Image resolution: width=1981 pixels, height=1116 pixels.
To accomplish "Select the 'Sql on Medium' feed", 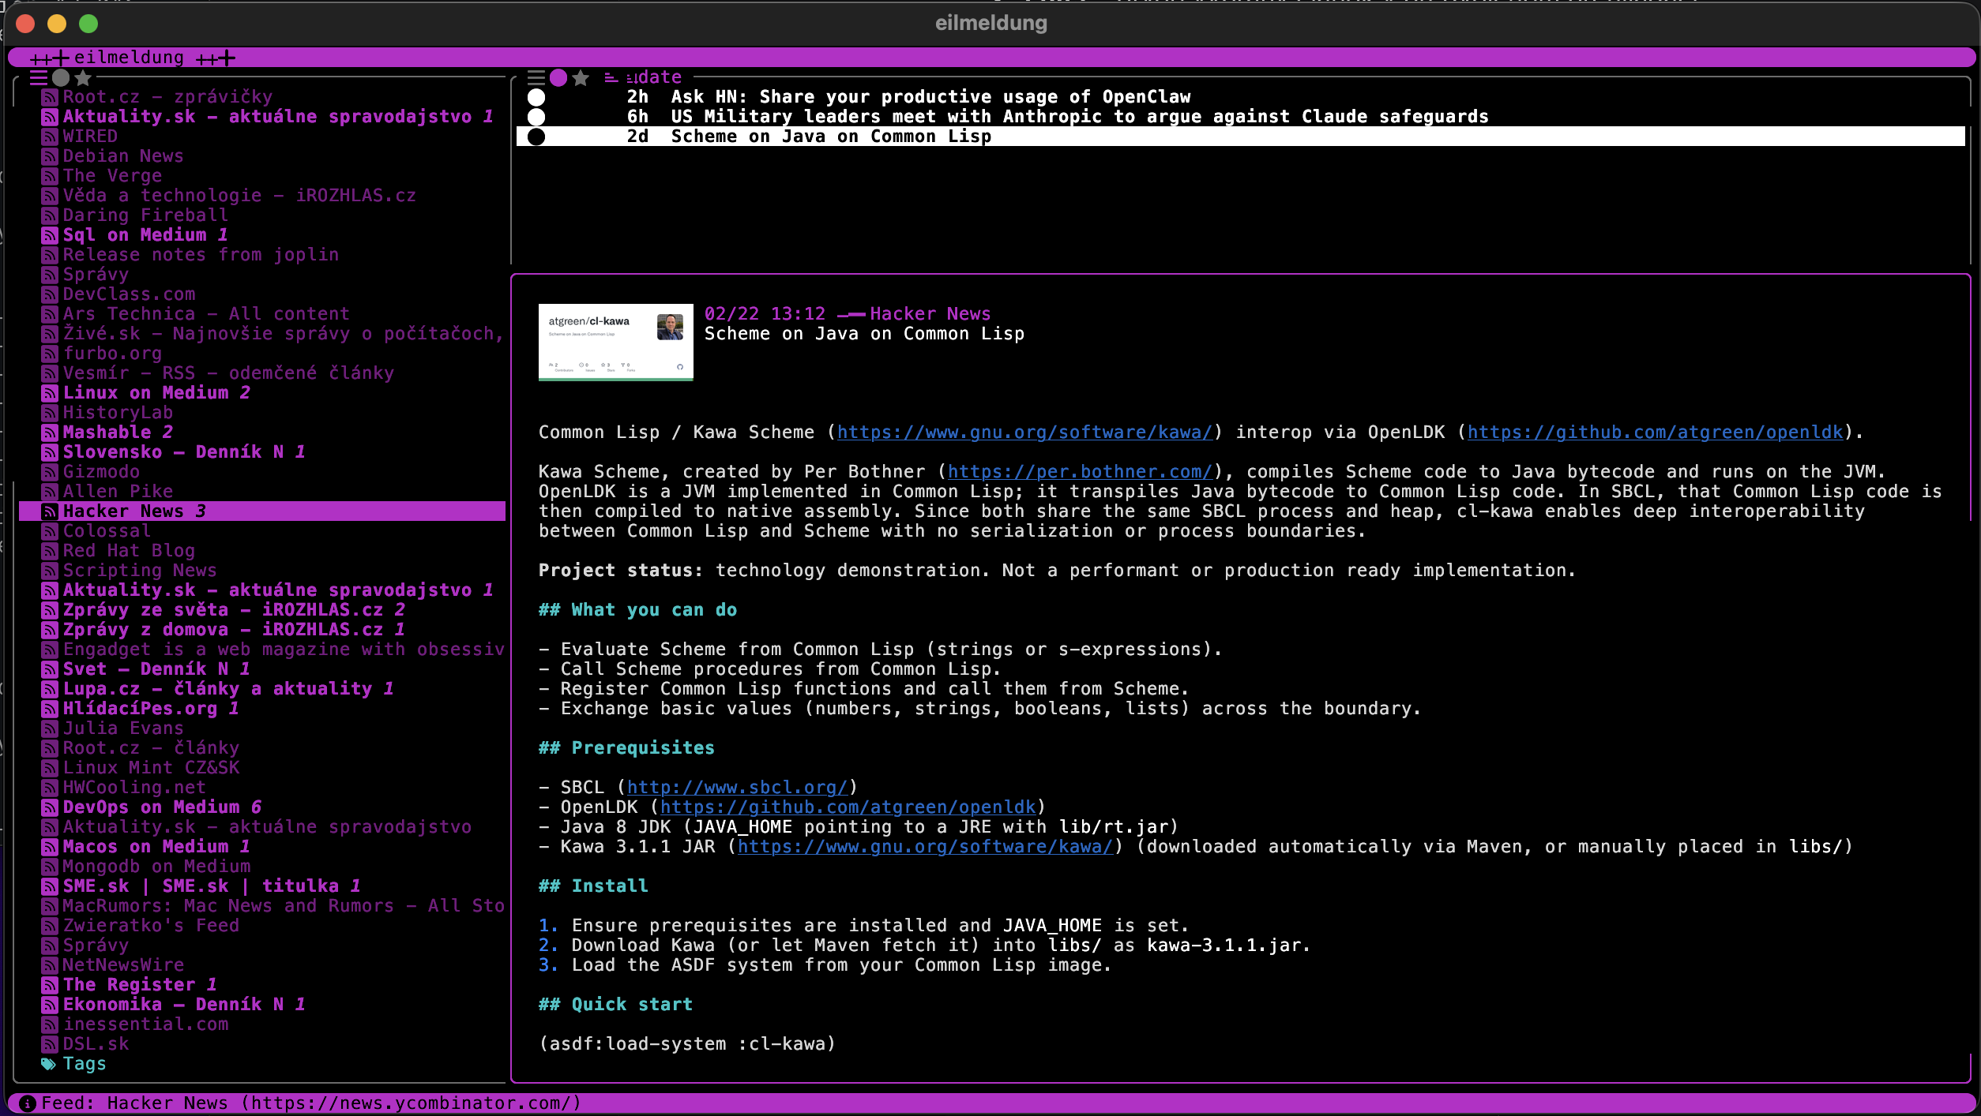I will pyautogui.click(x=145, y=235).
